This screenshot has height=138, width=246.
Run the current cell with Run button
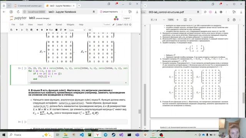[x=50, y=30]
